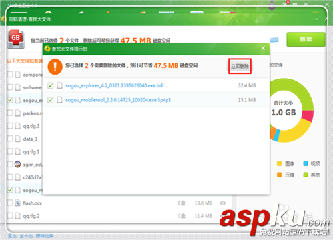Click the orange exclamation warning icon
The image size is (333, 240).
coord(55,67)
